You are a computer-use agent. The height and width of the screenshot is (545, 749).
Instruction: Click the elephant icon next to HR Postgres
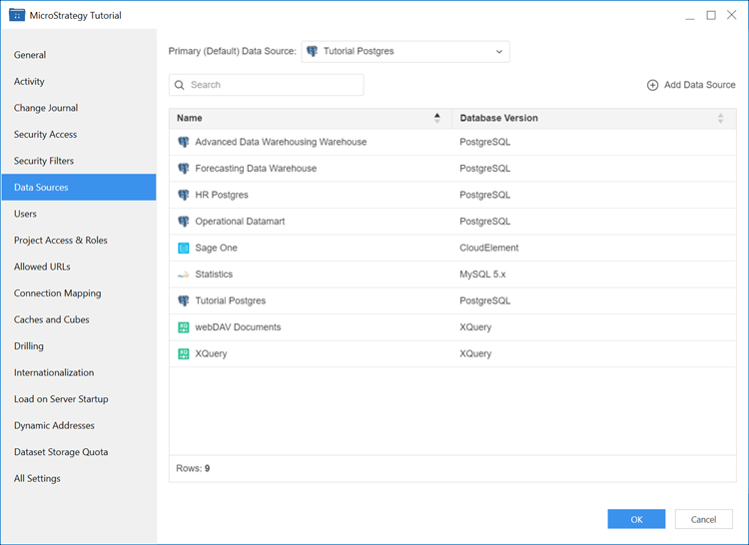(x=184, y=195)
